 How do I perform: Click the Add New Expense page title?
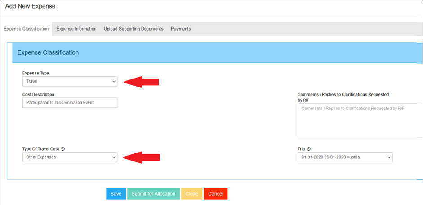click(x=30, y=7)
